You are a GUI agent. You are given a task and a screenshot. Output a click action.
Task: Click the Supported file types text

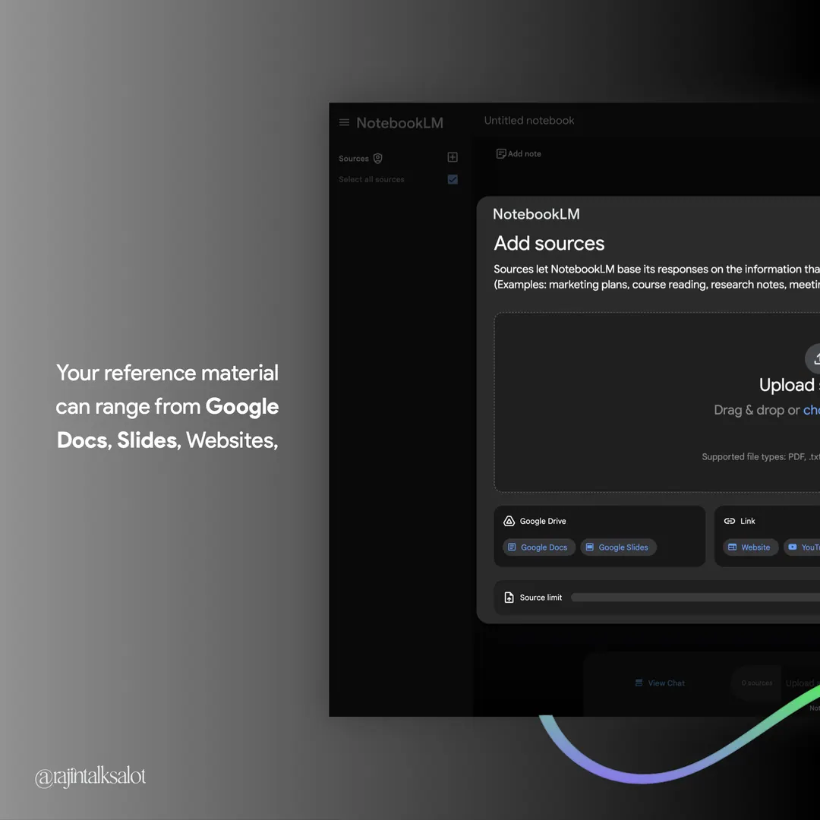pos(760,456)
